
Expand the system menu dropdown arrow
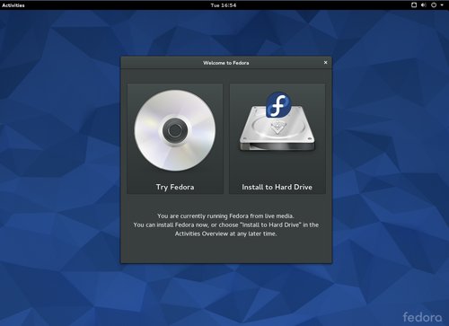point(442,5)
